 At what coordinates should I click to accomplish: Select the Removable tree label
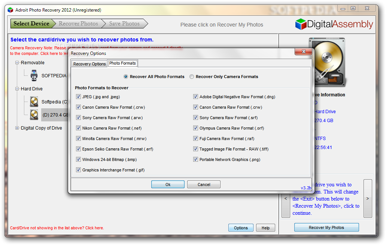(x=33, y=63)
